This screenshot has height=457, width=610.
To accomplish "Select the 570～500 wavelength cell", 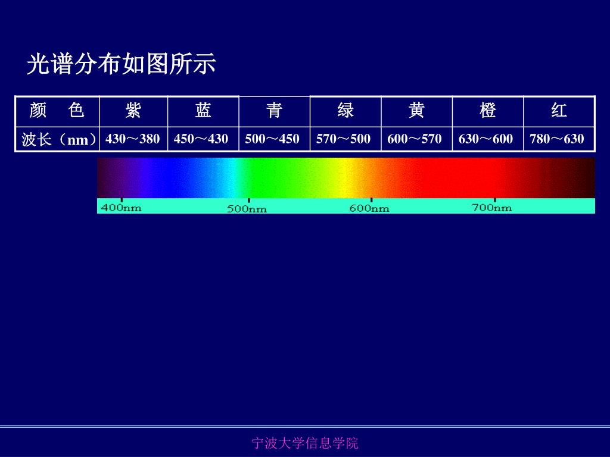I will pyautogui.click(x=346, y=139).
